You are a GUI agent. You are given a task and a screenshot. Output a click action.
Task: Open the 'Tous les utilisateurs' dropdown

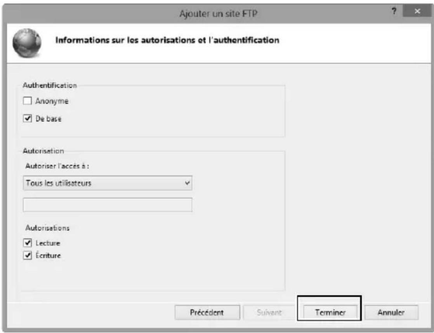(108, 183)
